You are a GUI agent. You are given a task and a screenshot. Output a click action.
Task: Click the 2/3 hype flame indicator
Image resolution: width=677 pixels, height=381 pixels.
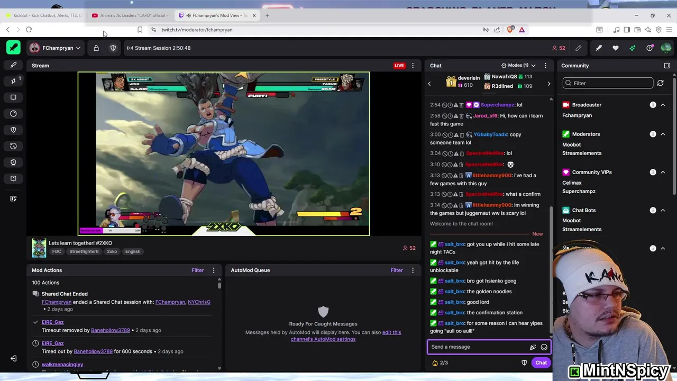(440, 362)
